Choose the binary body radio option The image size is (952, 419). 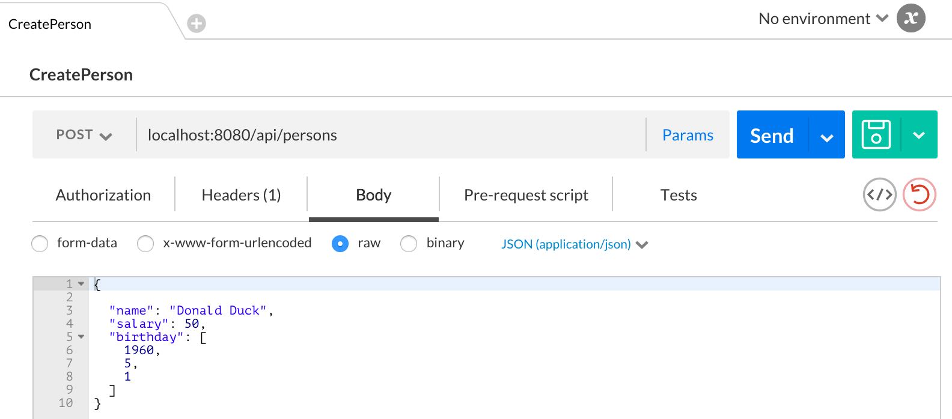tap(409, 244)
